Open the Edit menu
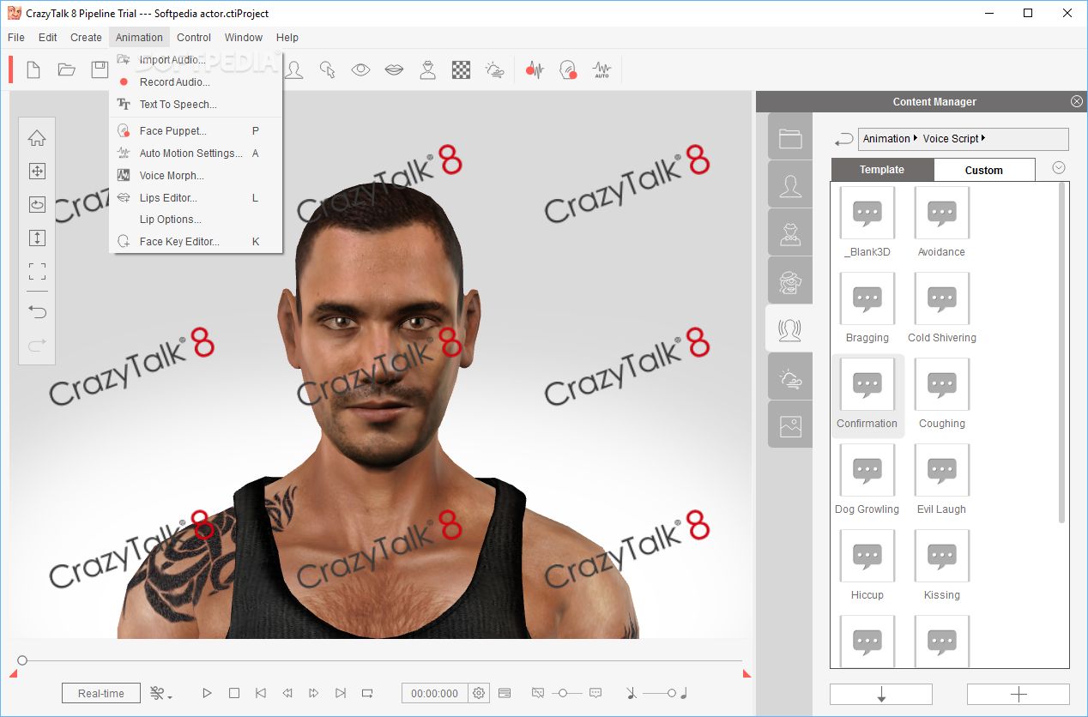 pyautogui.click(x=48, y=37)
